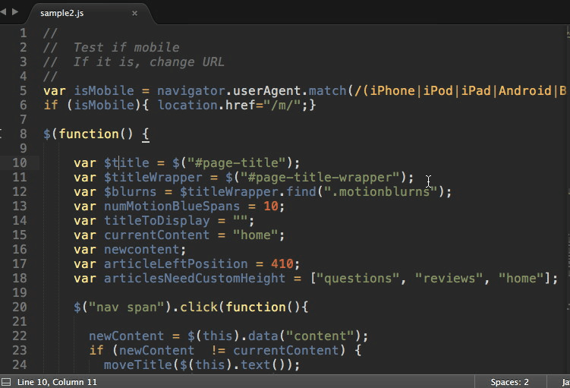Viewport: 570px width, 388px height.
Task: Click 'click' method on line 20
Action: 199,307
